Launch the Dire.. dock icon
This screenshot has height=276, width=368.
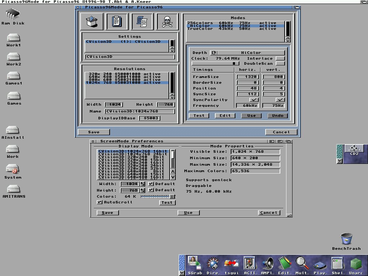tap(213, 266)
